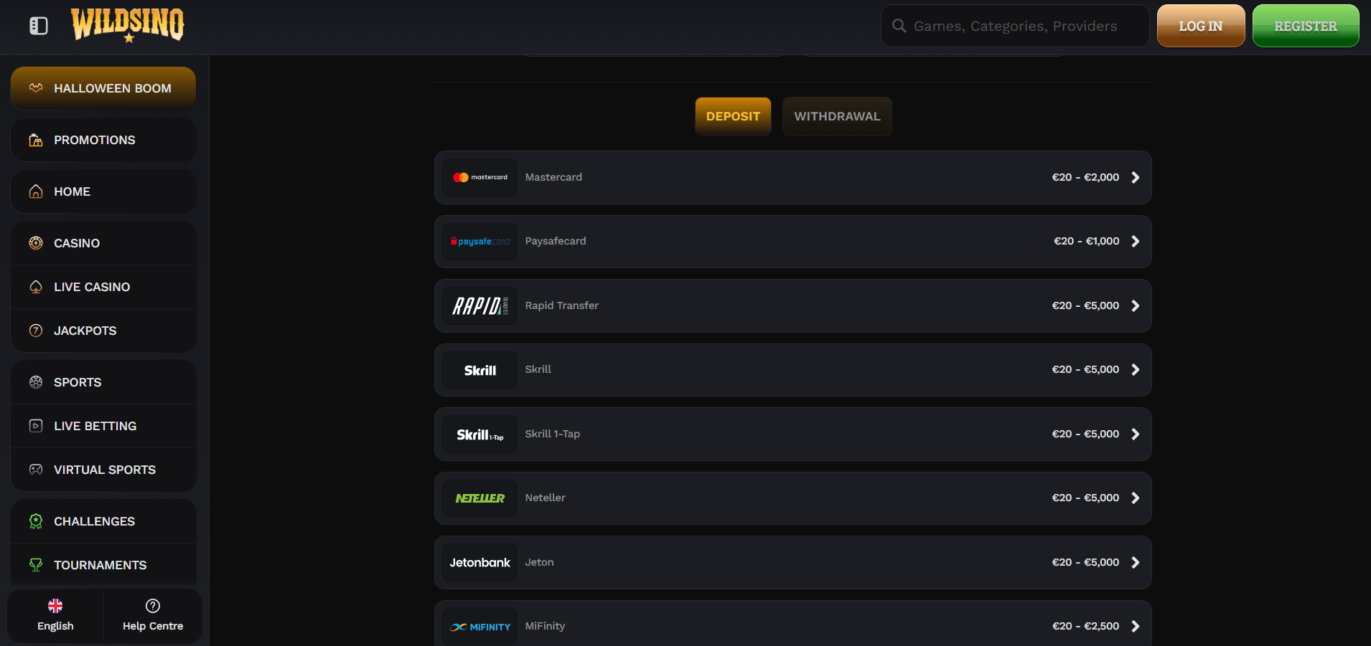
Task: Click the Skrill logo icon
Action: (x=479, y=370)
